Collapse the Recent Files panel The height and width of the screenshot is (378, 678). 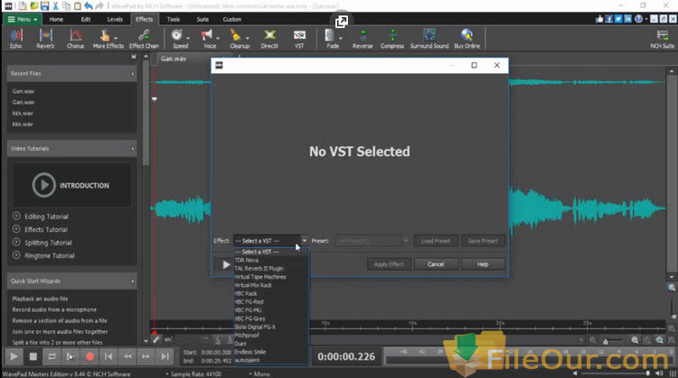pyautogui.click(x=132, y=74)
